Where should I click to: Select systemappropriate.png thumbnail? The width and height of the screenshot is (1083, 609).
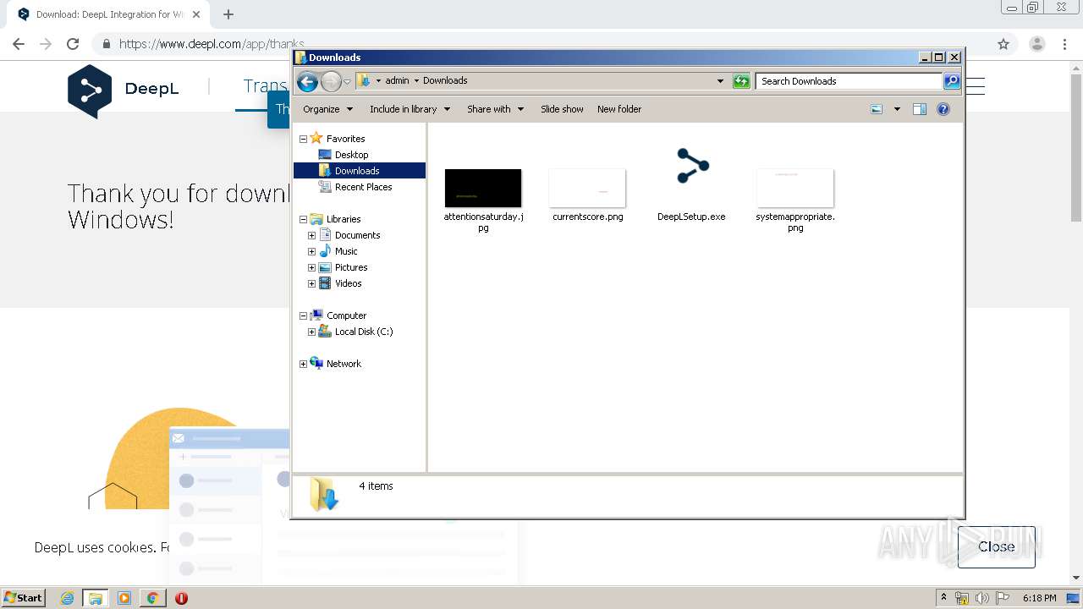coord(795,188)
